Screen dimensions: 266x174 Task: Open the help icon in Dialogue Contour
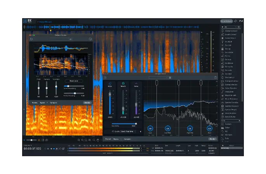[x=90, y=39]
